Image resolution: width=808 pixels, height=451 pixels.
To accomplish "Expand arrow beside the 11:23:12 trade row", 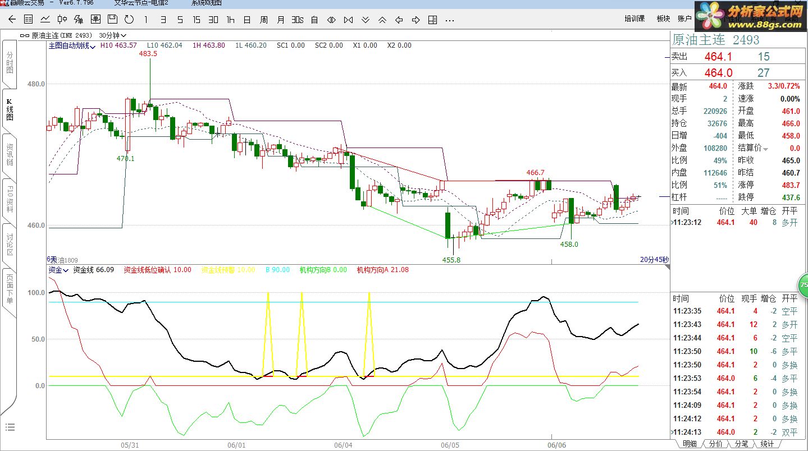I will 673,223.
